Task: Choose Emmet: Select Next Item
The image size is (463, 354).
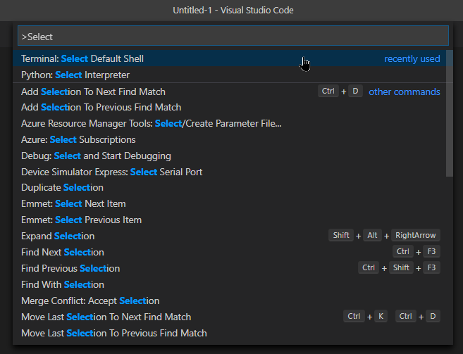Action: 73,203
